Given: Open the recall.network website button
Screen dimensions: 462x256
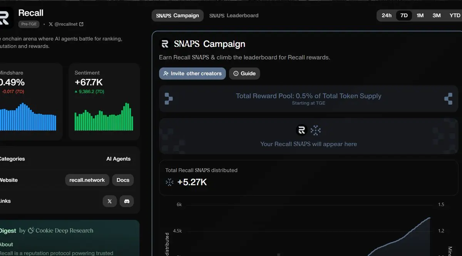Looking at the screenshot, I should click(x=87, y=180).
